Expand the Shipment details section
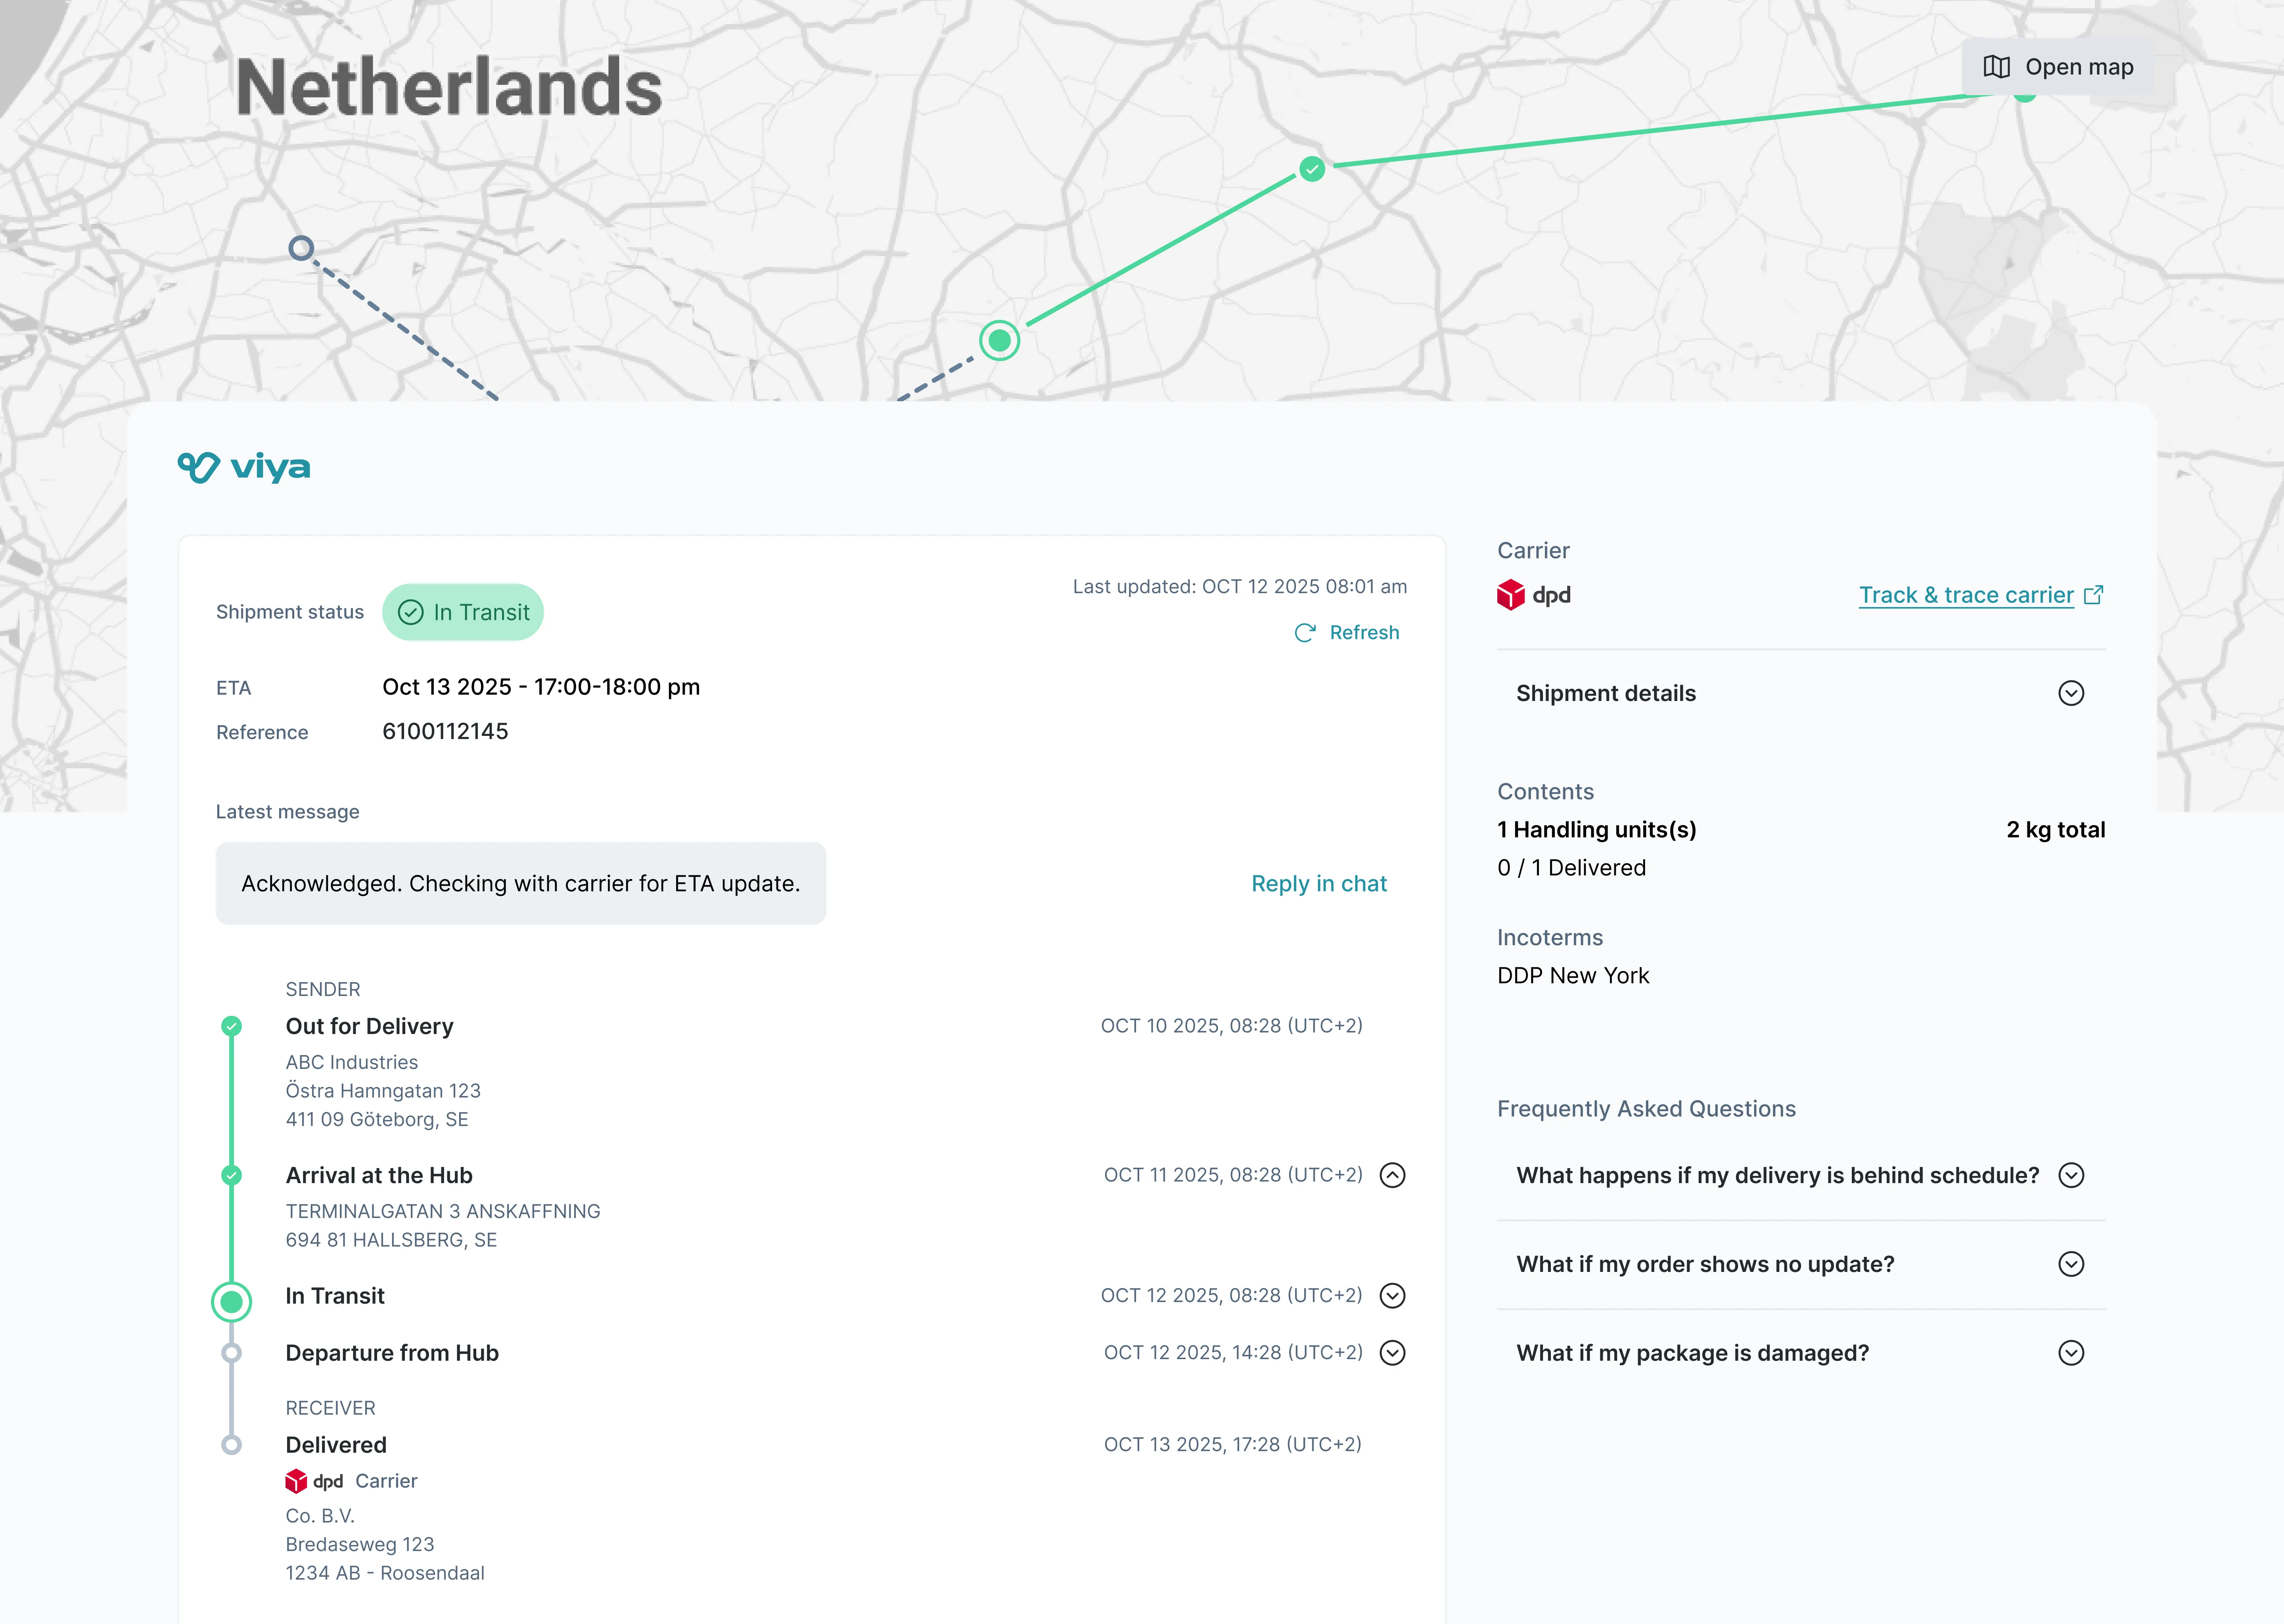This screenshot has height=1624, width=2284. [2071, 693]
